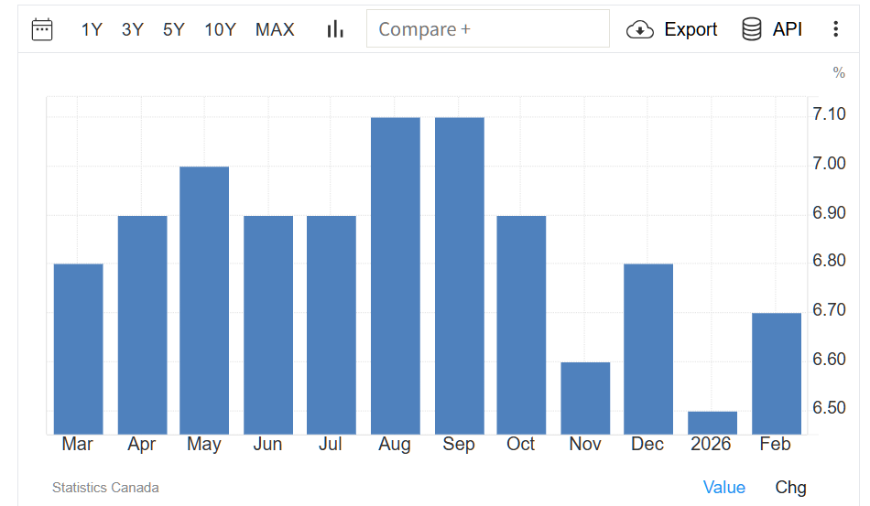870x506 pixels.
Task: Click the 2026 January bar
Action: click(712, 423)
